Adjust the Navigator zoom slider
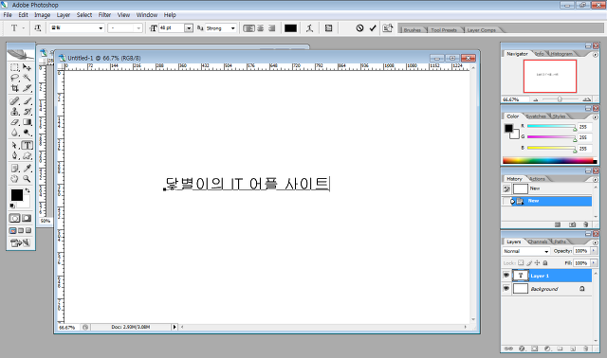 560,99
